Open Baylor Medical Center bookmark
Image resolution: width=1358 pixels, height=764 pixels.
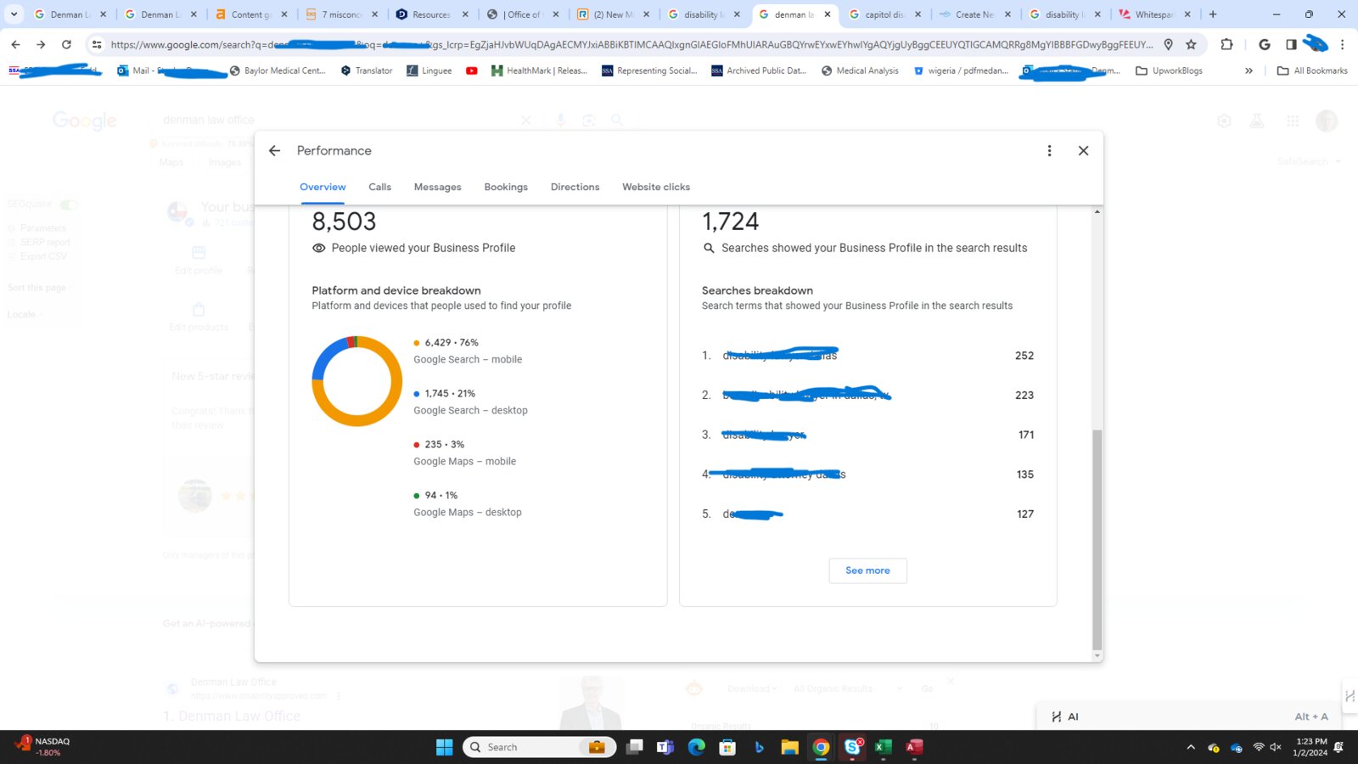point(278,70)
